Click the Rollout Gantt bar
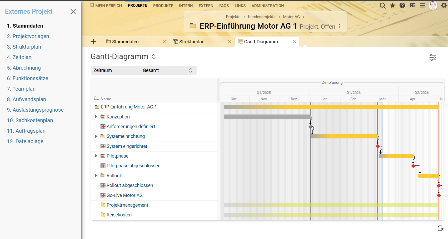Image resolution: width=448 pixels, height=239 pixels. (x=429, y=176)
